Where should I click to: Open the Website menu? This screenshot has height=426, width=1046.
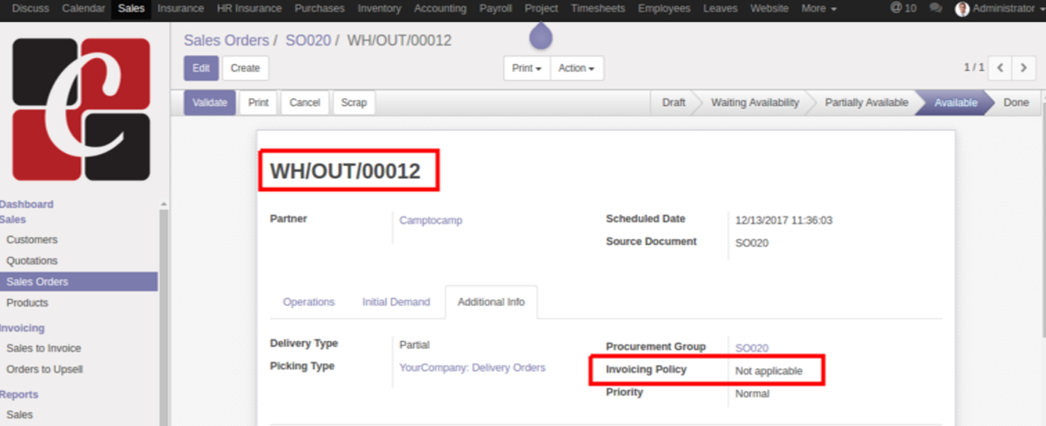(769, 8)
